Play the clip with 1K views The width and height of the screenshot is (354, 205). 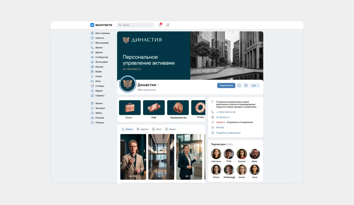[x=161, y=157]
